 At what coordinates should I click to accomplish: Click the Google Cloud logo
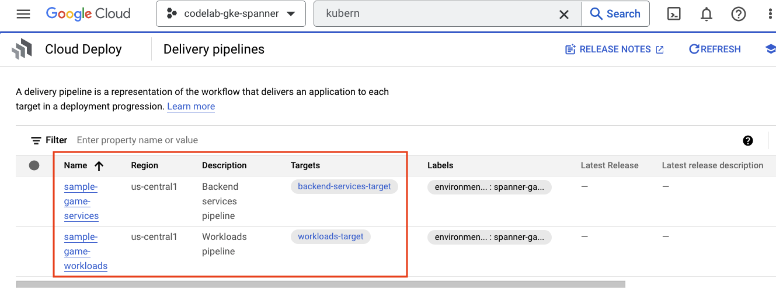(88, 14)
